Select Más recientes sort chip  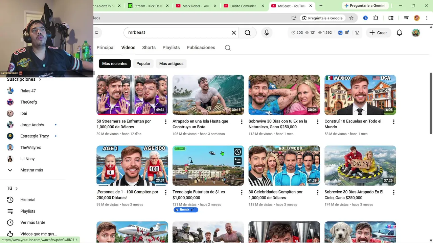(115, 63)
